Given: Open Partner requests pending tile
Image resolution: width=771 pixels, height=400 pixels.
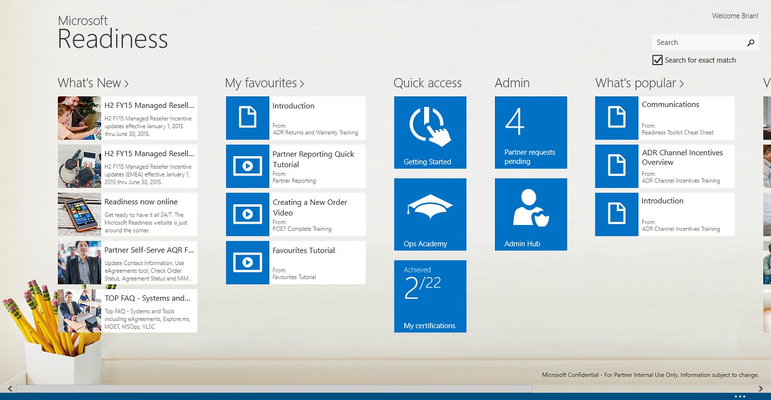Looking at the screenshot, I should [531, 132].
